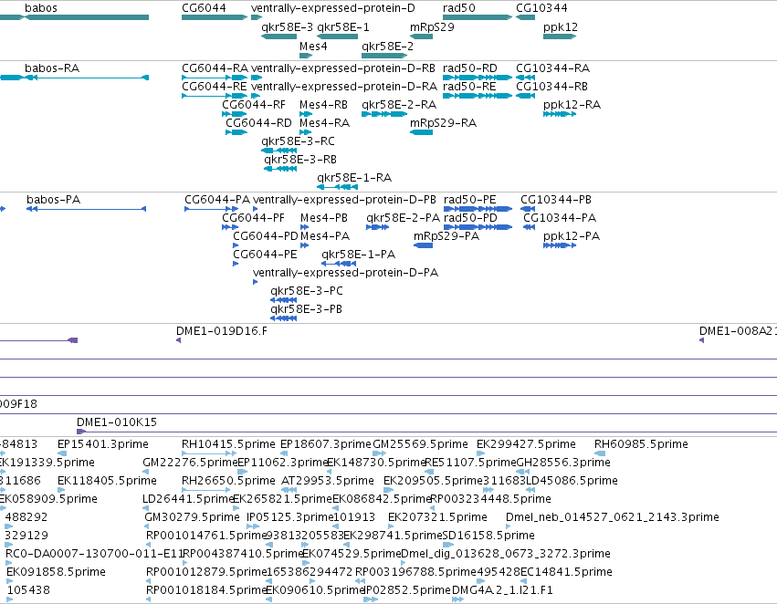Click the DME1-010K15 BAC label
777x604 pixels.
[117, 422]
